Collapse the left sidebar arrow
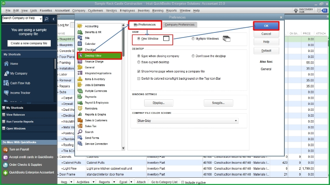 point(53,19)
